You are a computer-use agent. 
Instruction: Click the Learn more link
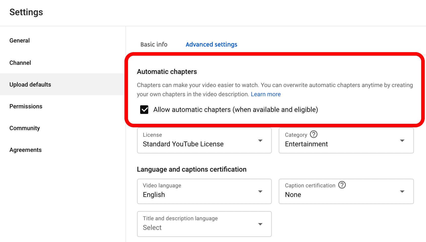266,94
